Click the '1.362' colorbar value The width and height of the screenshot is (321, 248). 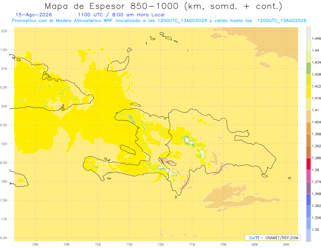[x=317, y=206]
